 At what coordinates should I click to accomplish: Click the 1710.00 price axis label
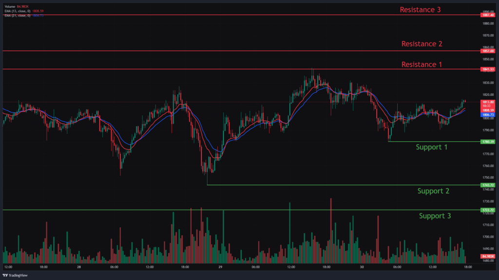488,225
